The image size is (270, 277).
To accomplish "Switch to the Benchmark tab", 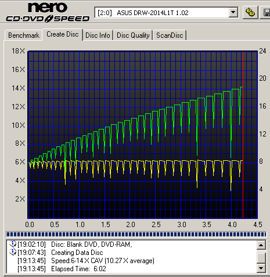I will click(x=24, y=35).
